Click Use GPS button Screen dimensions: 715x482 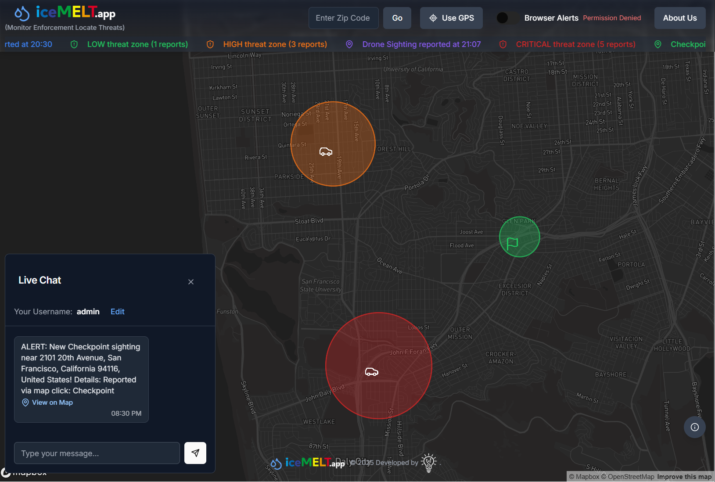451,18
